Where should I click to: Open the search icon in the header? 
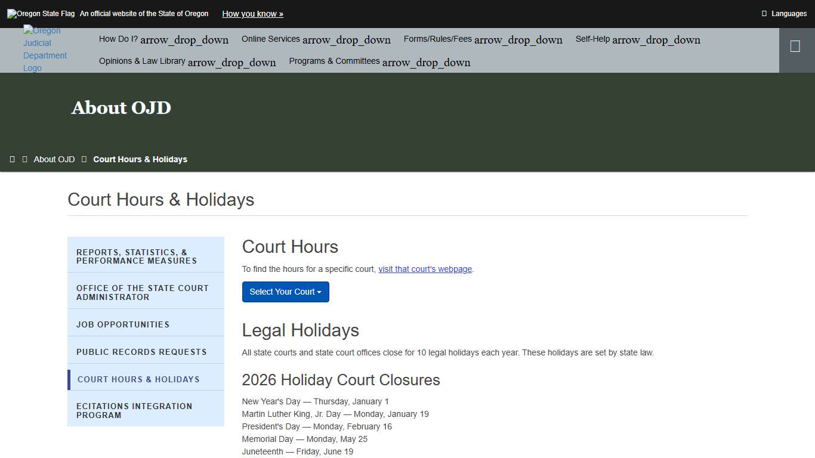796,46
